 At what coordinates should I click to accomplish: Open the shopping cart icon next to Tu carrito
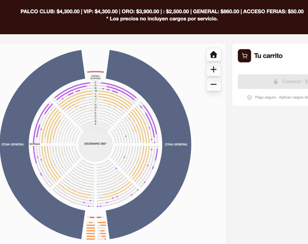click(244, 56)
